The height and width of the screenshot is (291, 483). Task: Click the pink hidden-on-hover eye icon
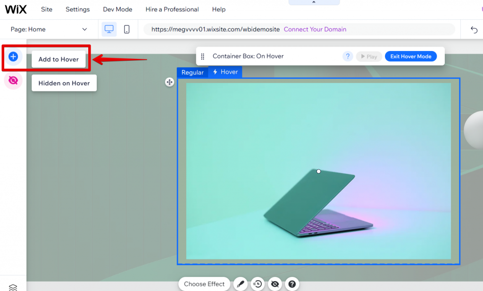tap(13, 80)
